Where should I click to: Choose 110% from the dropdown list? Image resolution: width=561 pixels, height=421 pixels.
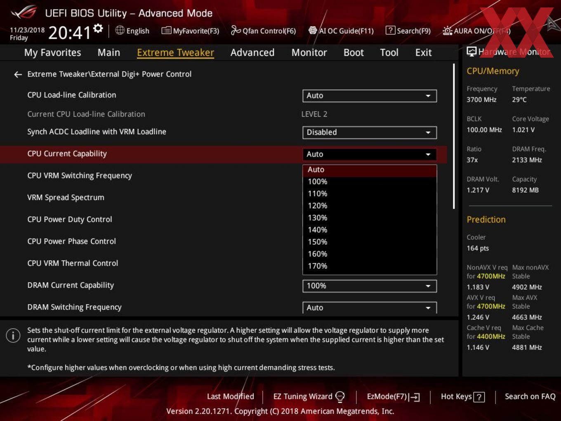370,194
